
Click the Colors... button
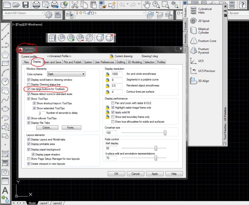click(47, 128)
